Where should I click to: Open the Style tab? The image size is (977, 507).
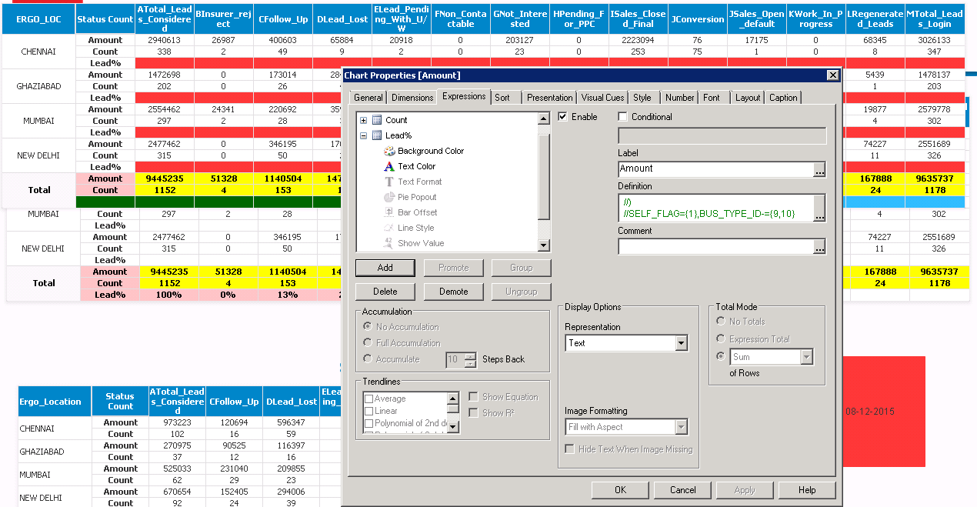(x=642, y=98)
